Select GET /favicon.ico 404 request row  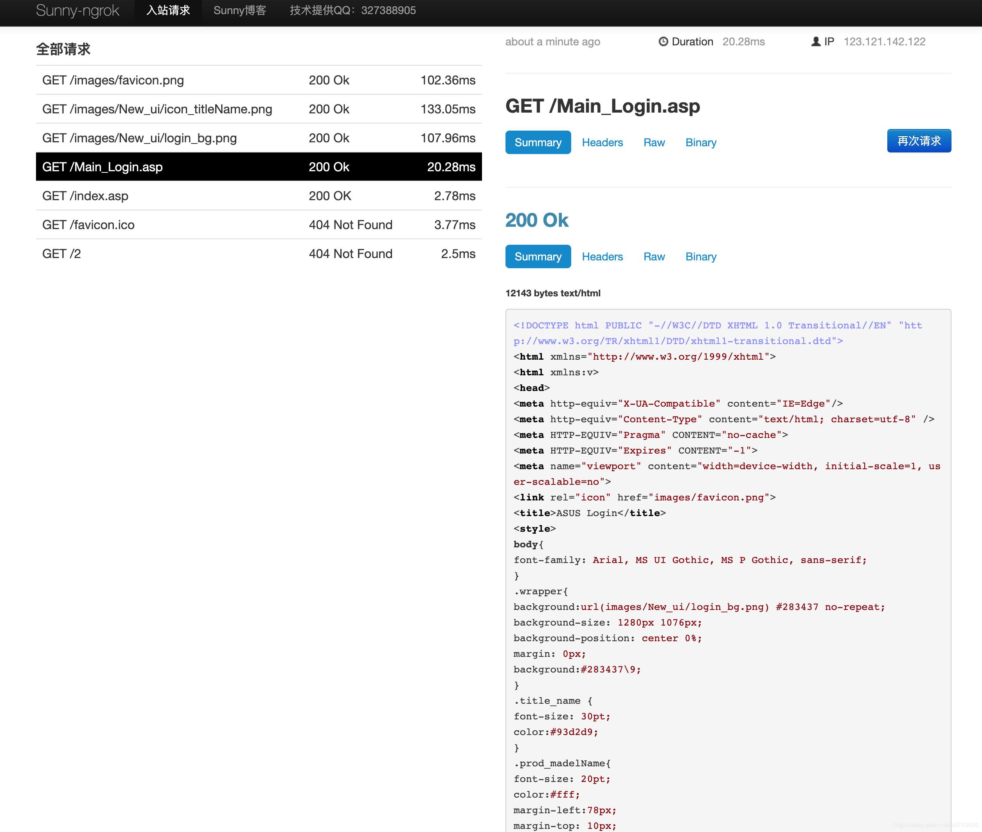(259, 224)
